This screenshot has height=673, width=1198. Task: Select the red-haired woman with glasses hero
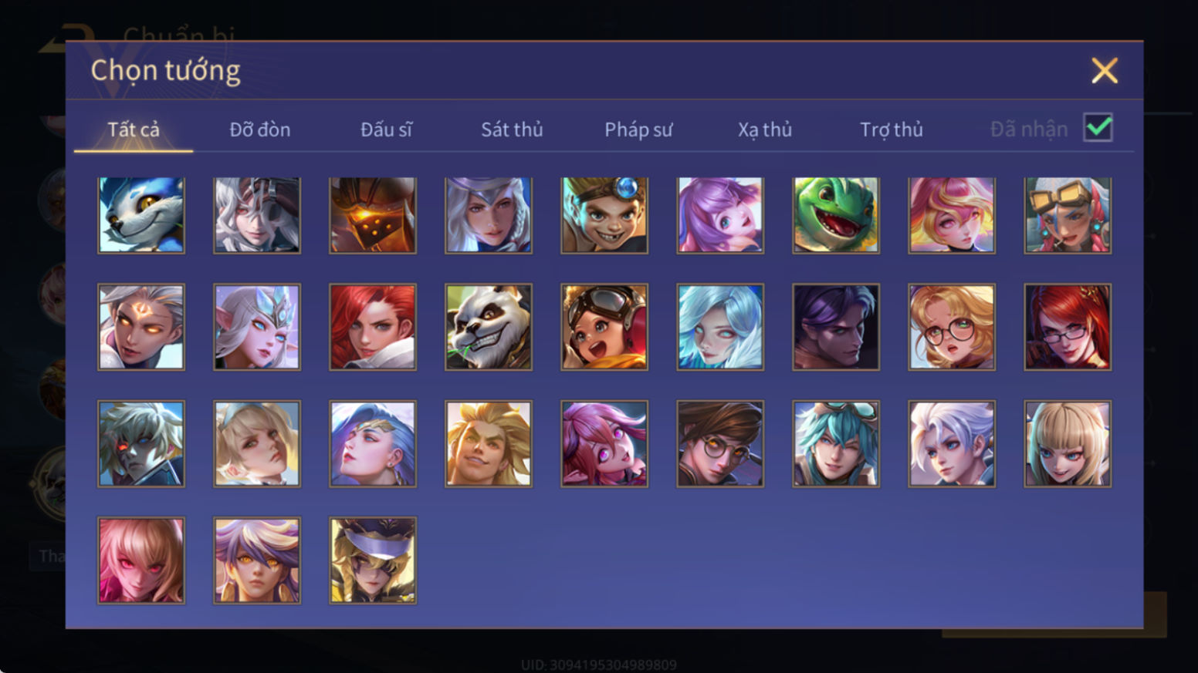pos(1068,327)
